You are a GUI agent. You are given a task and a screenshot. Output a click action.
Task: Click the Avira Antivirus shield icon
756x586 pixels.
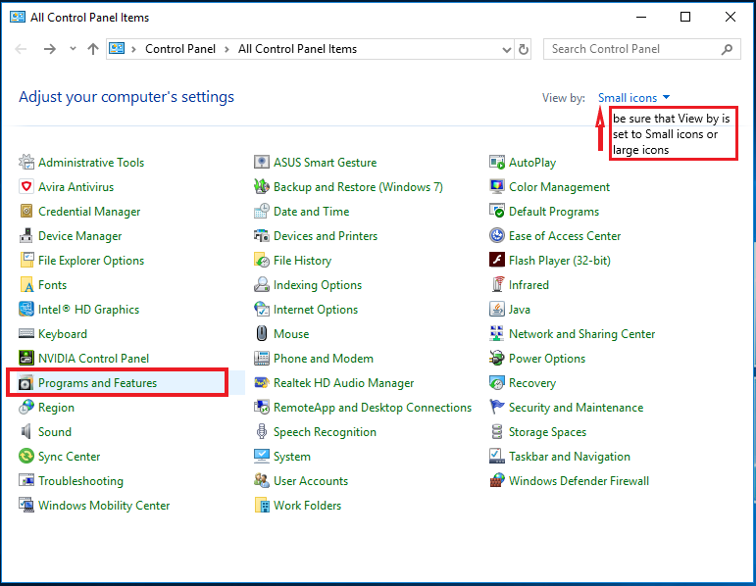[x=26, y=186]
